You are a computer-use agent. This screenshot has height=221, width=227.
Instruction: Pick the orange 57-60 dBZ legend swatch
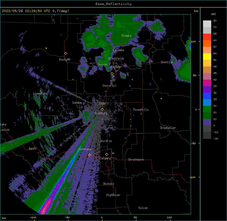(207, 43)
